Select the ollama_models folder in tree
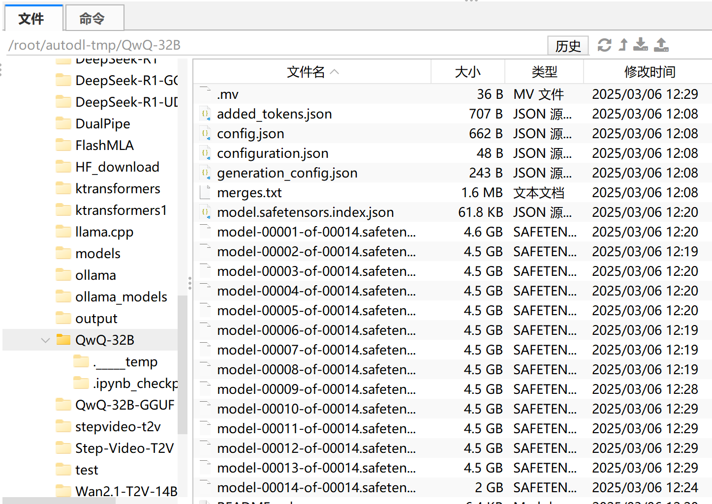 121,296
